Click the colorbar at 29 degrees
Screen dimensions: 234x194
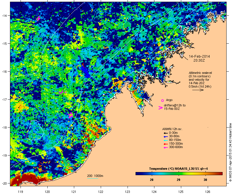pos(178,173)
